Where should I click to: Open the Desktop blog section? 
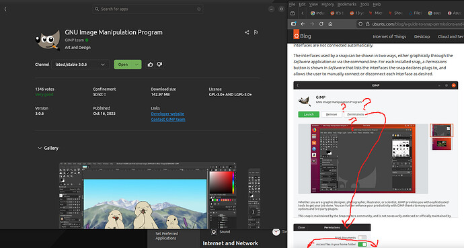pyautogui.click(x=422, y=37)
